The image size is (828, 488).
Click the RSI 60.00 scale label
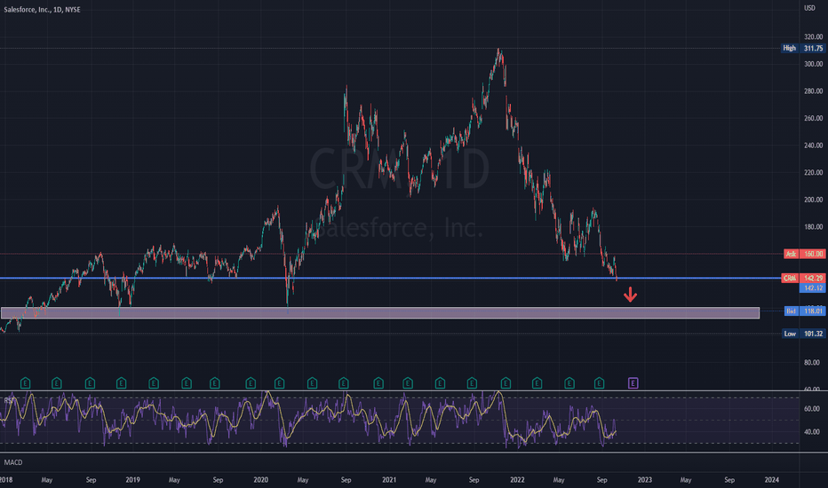(x=812, y=409)
